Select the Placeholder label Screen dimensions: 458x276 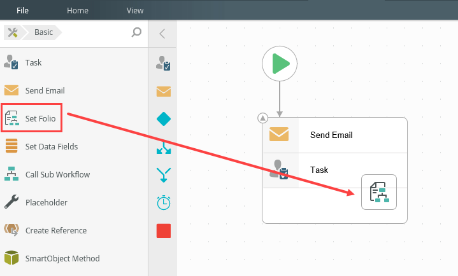[46, 202]
